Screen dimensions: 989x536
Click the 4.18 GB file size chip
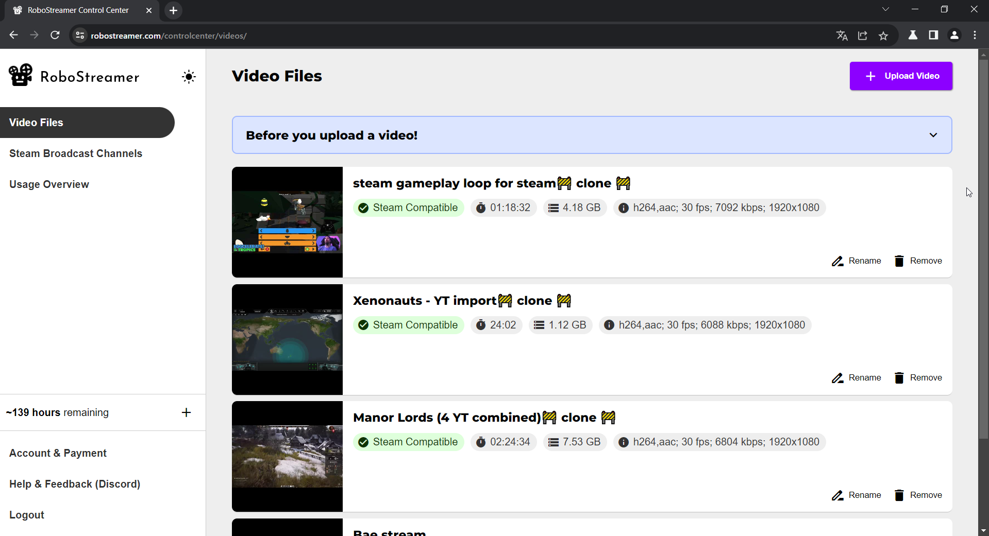575,208
